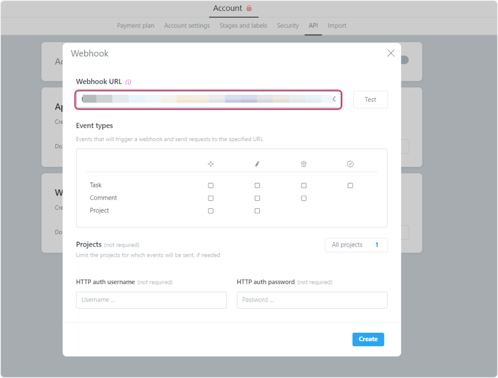Click the Create button

click(x=368, y=340)
